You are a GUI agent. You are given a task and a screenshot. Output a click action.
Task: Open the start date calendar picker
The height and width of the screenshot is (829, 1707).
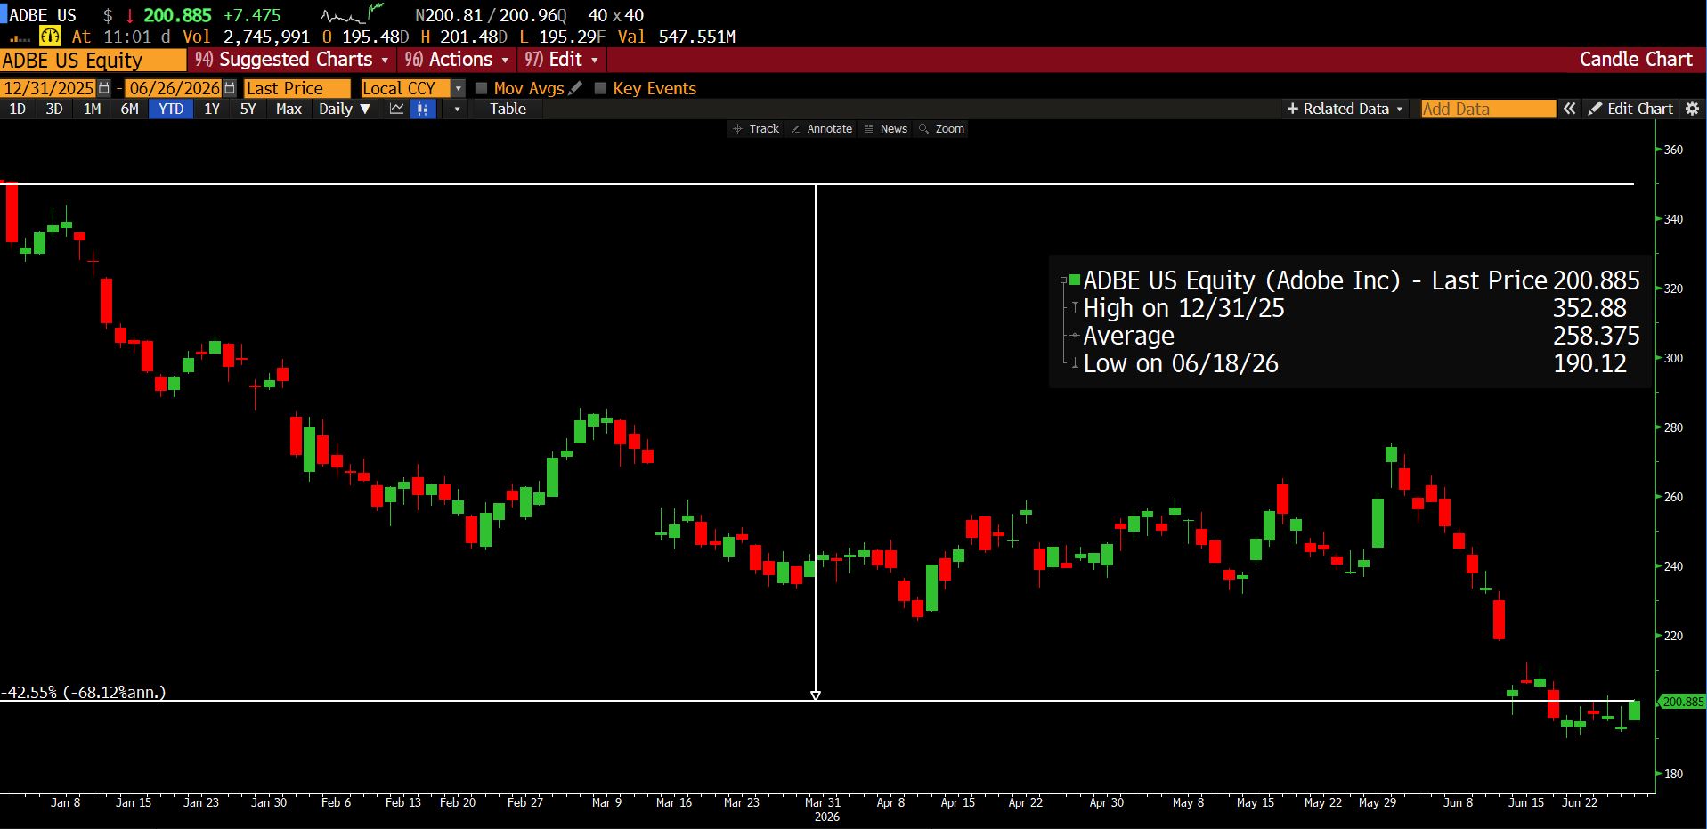click(104, 88)
